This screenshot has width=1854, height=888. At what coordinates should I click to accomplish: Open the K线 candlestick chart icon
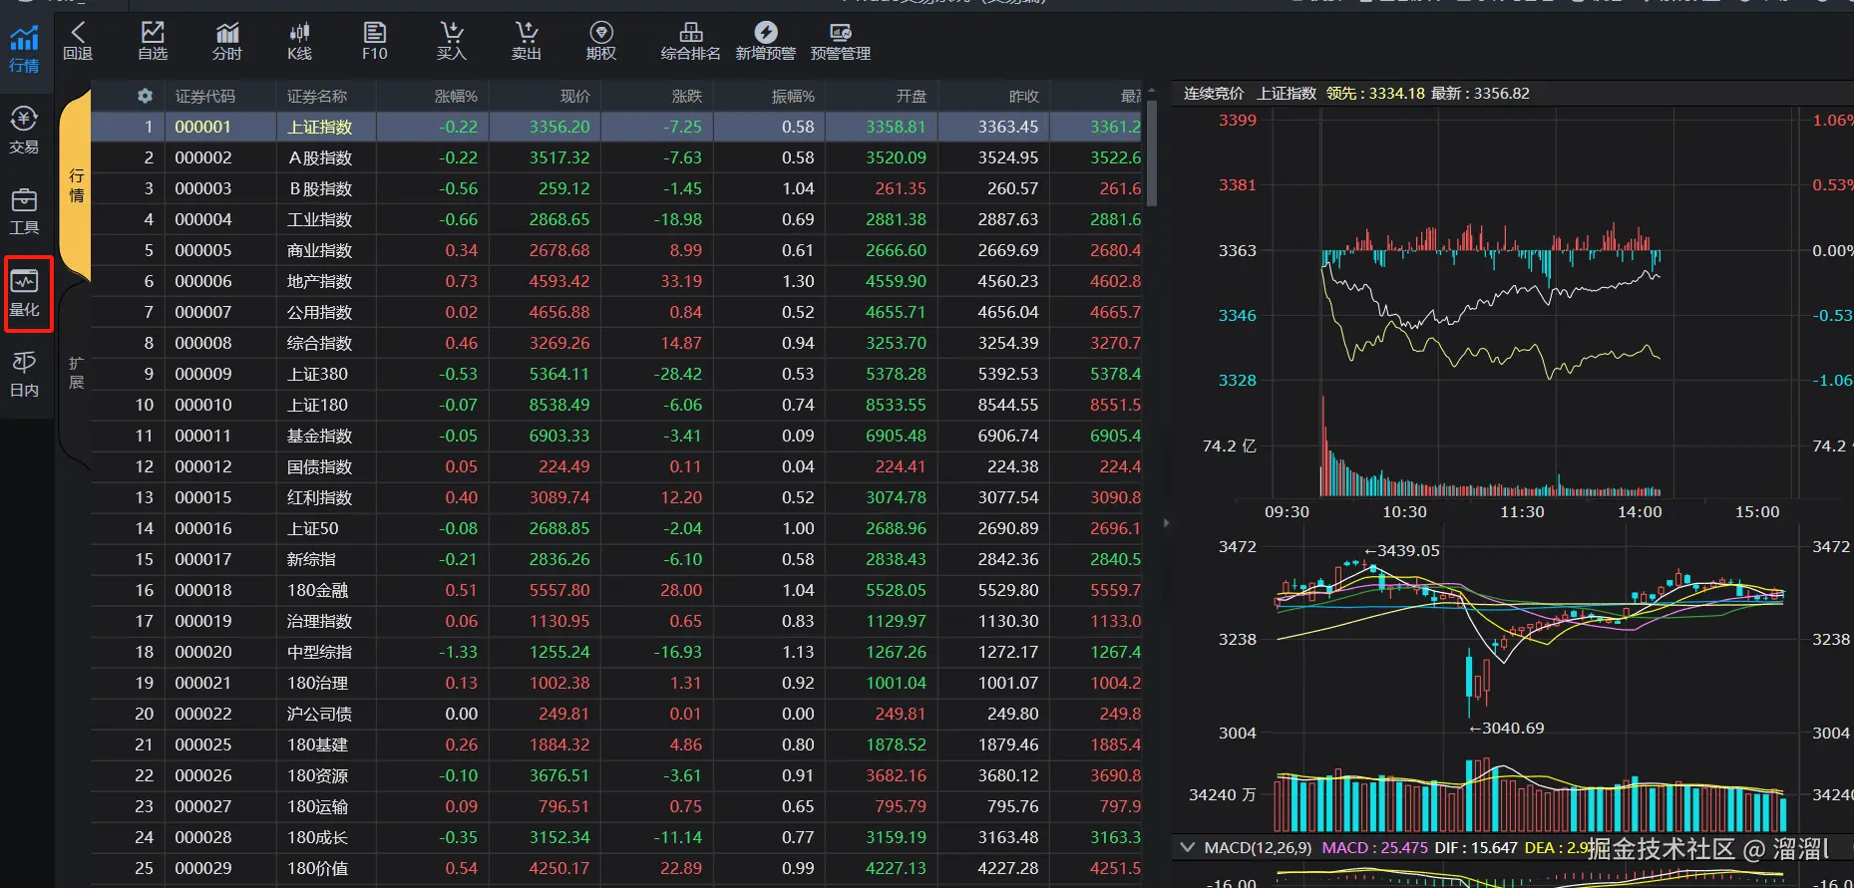pos(299,41)
